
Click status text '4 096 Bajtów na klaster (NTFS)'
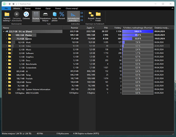click(x=86, y=134)
